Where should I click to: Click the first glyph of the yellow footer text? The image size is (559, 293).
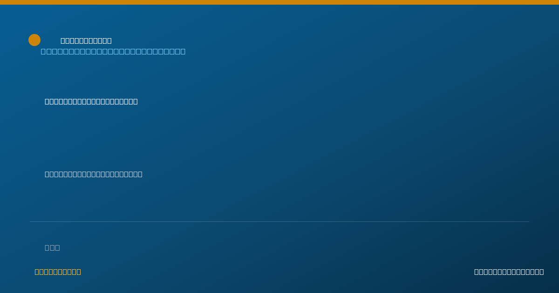click(37, 272)
